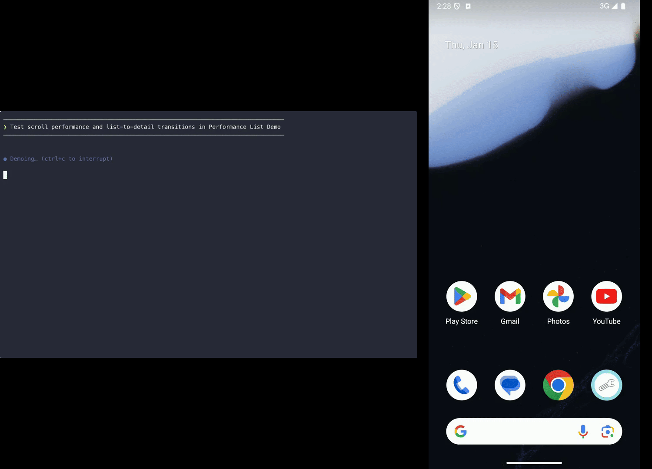The image size is (652, 469).
Task: Open the Messages app
Action: pyautogui.click(x=510, y=385)
